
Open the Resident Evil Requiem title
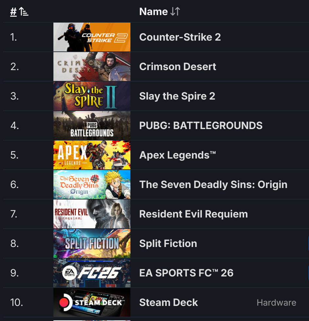pyautogui.click(x=194, y=214)
